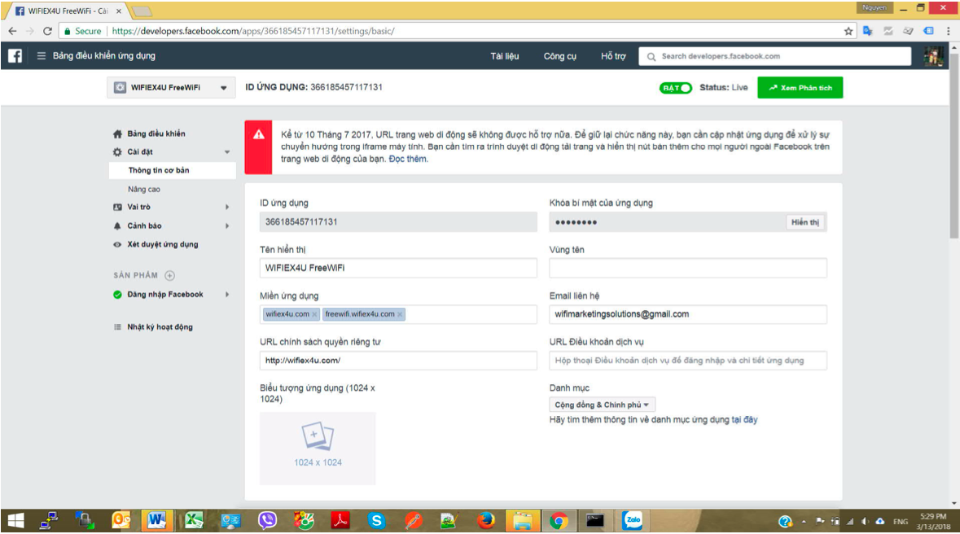Click Hiển thị to reveal the app secret
The image size is (960, 534).
tap(804, 222)
